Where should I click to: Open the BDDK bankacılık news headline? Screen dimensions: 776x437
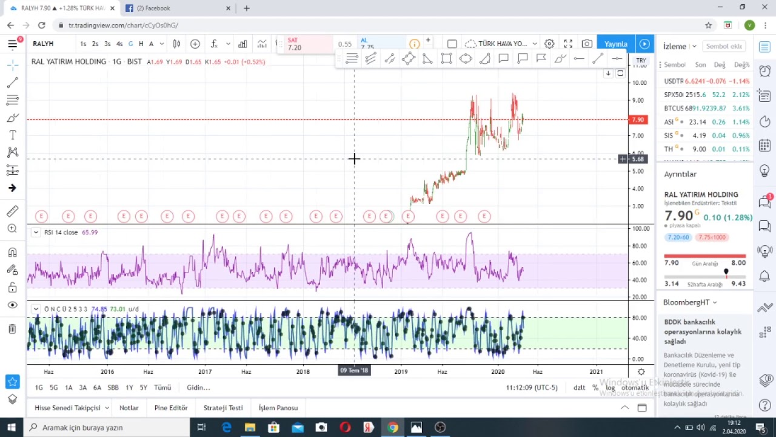pos(703,331)
